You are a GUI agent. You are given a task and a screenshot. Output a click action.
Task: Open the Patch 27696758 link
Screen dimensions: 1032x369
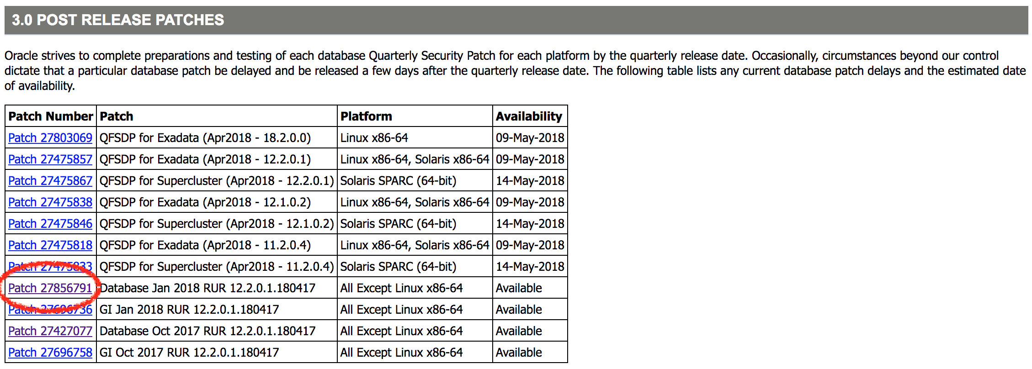point(50,353)
